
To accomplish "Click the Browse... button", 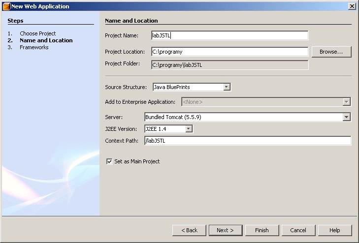I will pyautogui.click(x=331, y=52).
